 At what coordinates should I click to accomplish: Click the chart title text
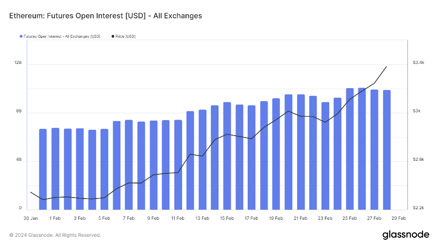click(105, 15)
